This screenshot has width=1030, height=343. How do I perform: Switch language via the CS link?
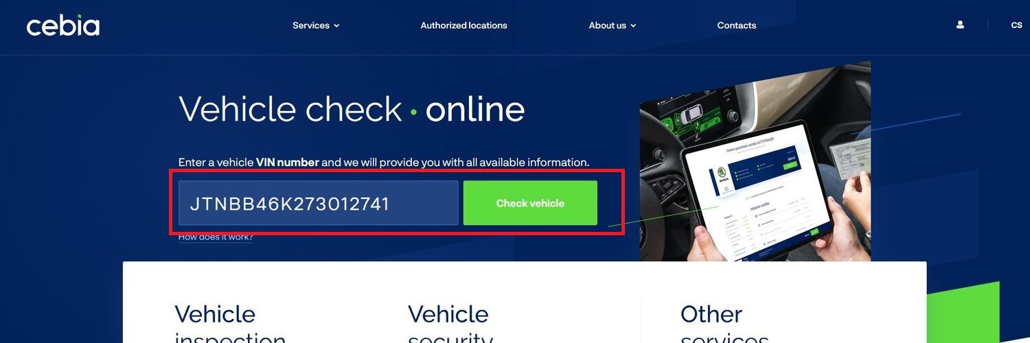[1016, 25]
